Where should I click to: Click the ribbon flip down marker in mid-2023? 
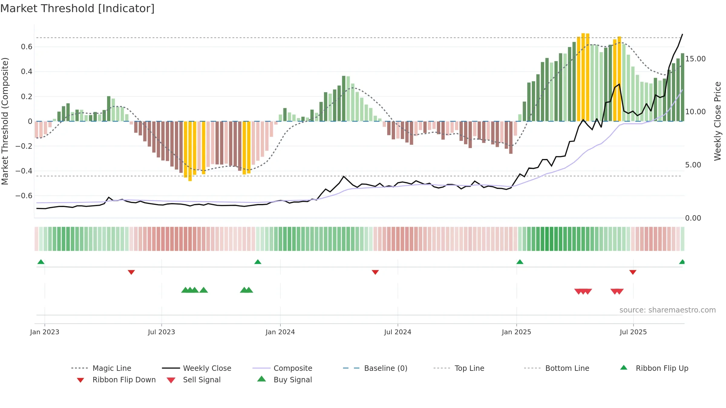coord(131,272)
